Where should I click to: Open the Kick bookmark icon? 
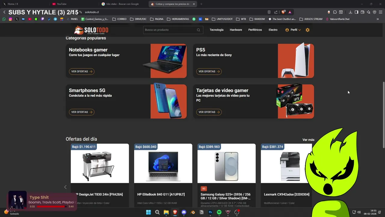pos(36,19)
